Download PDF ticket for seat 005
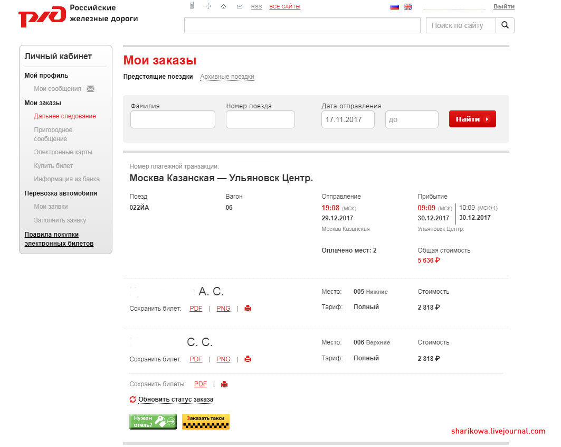This screenshot has width=561, height=447. point(196,309)
